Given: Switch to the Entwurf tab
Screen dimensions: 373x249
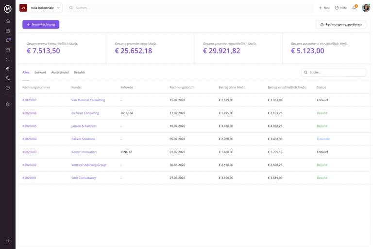Looking at the screenshot, I should tap(40, 72).
